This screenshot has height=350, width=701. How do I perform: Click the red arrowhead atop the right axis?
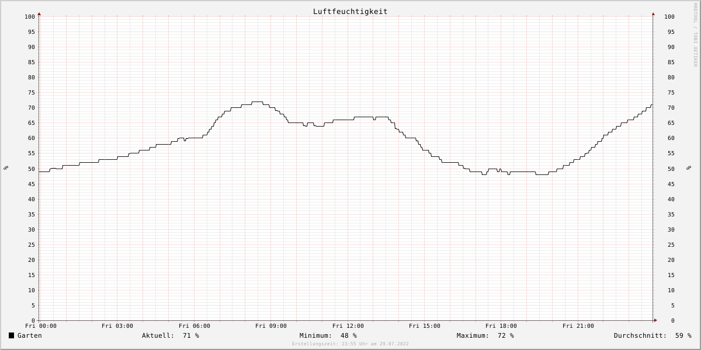tap(653, 13)
